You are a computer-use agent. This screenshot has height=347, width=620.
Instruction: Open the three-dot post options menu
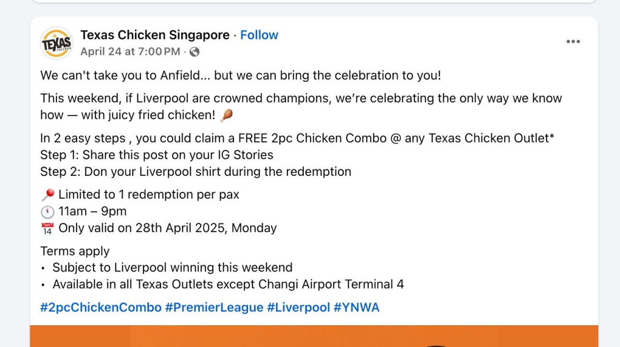click(573, 42)
